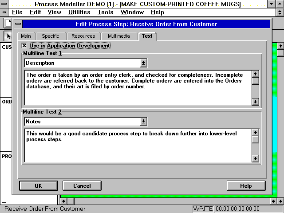Expand the Multiline Text 1 Description dropdown
Viewport: 284px width, 213px height.
click(143, 63)
